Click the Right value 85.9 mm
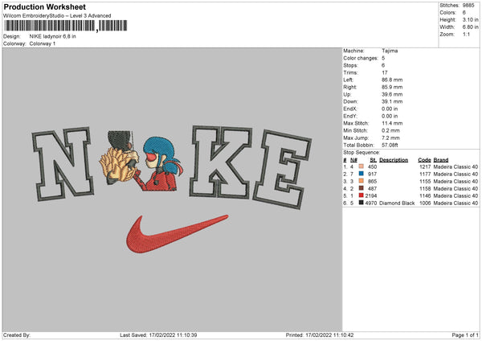 tap(392, 87)
